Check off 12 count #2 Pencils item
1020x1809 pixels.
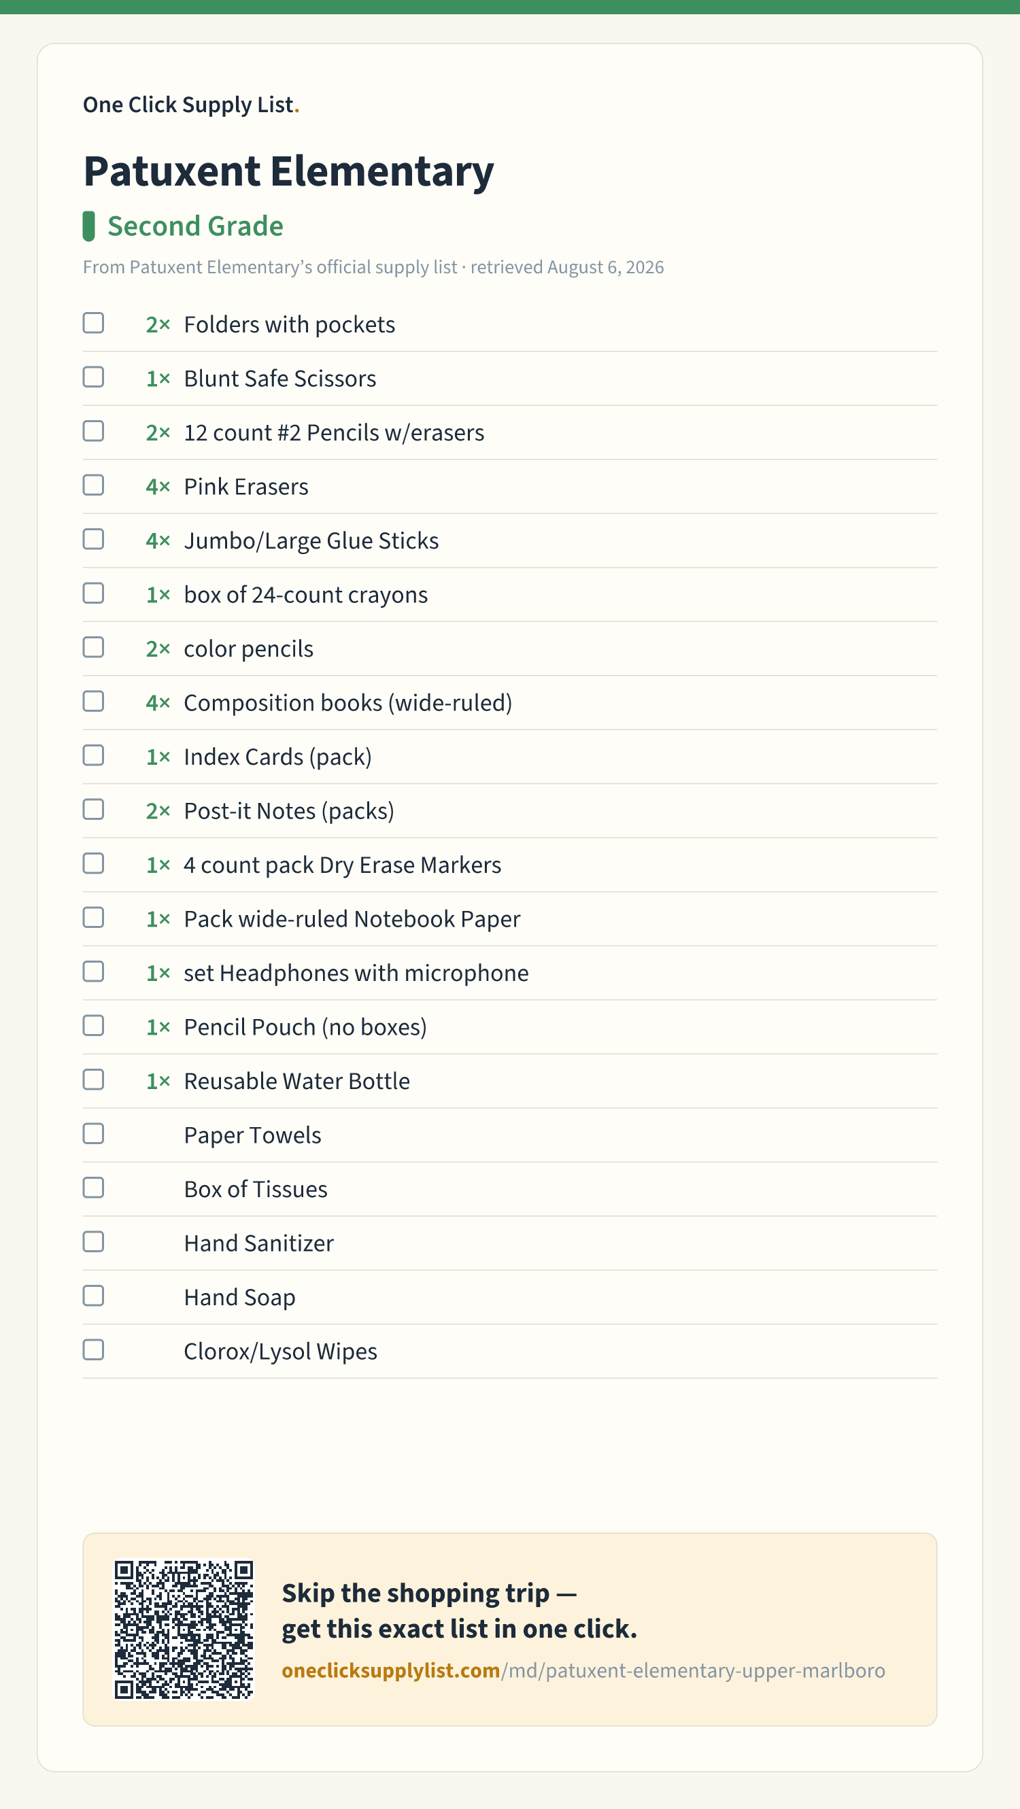[93, 431]
